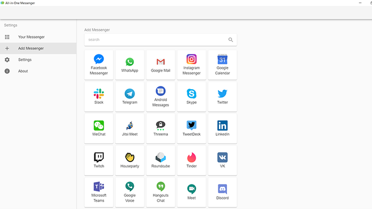Viewport: 372px width, 209px height.
Task: Add WeChat messenger
Action: [99, 128]
